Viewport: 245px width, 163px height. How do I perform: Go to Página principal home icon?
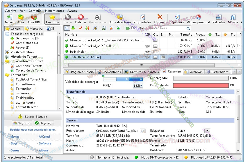[x=198, y=19]
